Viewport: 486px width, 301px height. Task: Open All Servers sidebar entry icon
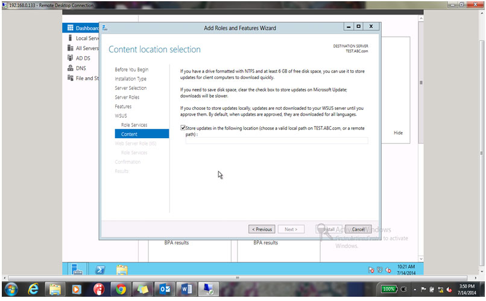click(x=71, y=48)
